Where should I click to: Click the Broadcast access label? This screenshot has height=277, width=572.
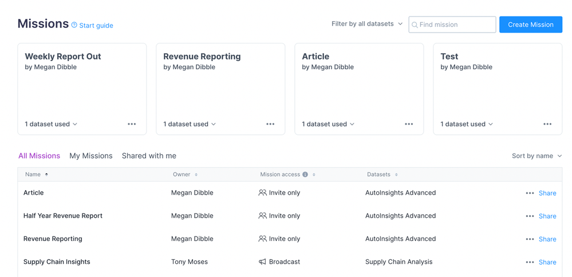coord(285,262)
